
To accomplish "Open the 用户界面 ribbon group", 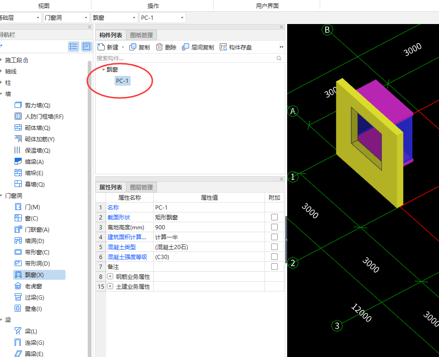I will pos(267,6).
